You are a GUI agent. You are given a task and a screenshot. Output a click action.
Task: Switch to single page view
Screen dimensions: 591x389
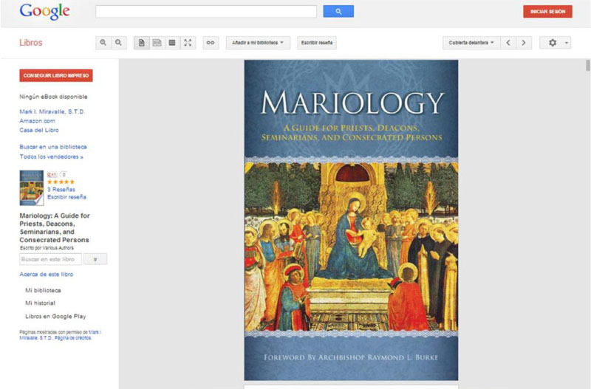click(142, 43)
